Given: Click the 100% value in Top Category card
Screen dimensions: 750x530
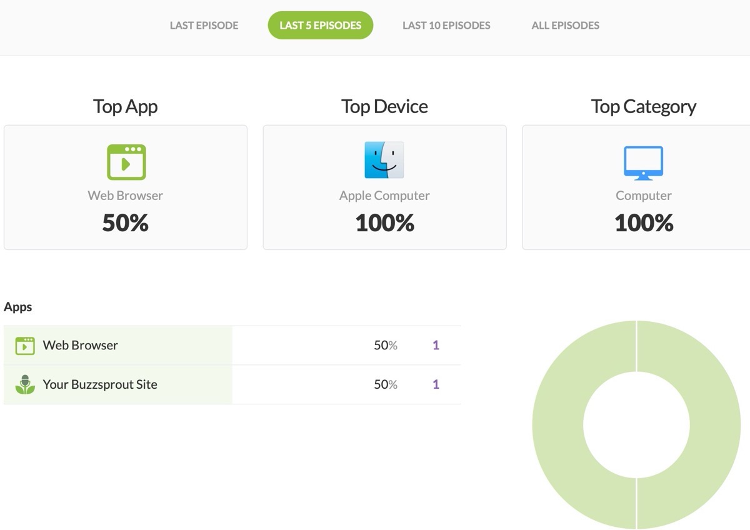Looking at the screenshot, I should 643,222.
